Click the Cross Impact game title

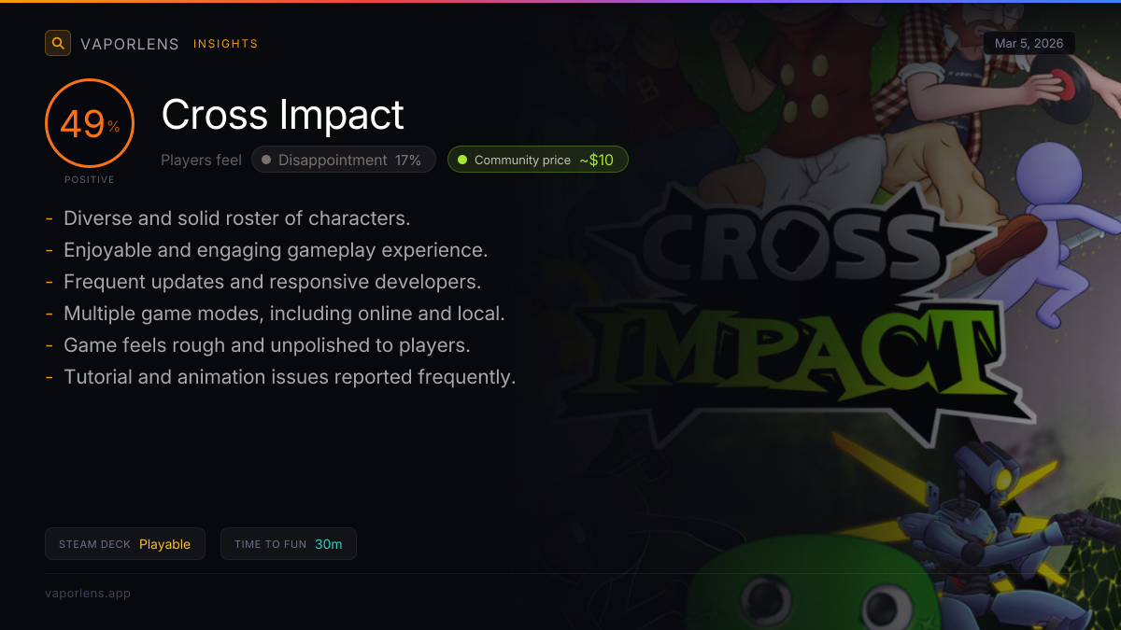(x=282, y=115)
